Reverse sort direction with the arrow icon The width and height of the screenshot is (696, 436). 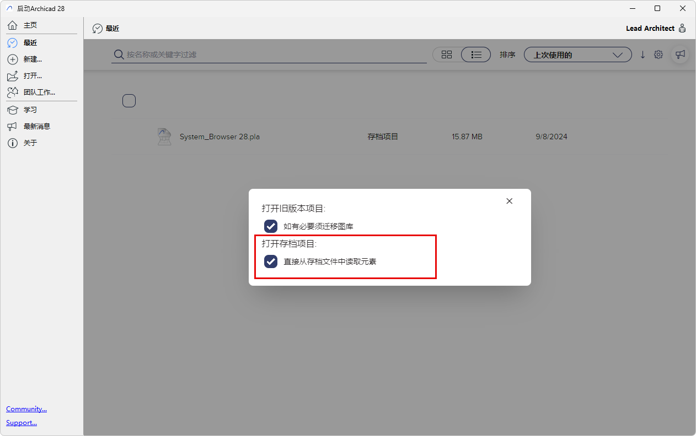pyautogui.click(x=643, y=54)
